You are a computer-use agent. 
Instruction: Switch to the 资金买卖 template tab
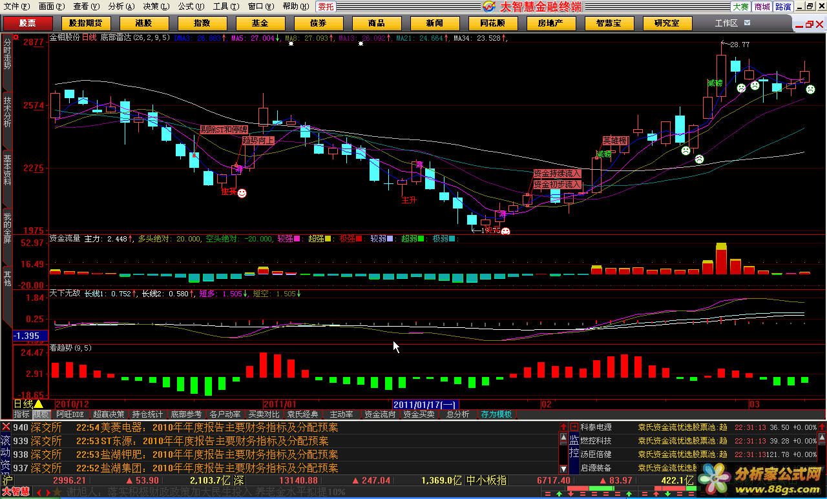(x=419, y=414)
